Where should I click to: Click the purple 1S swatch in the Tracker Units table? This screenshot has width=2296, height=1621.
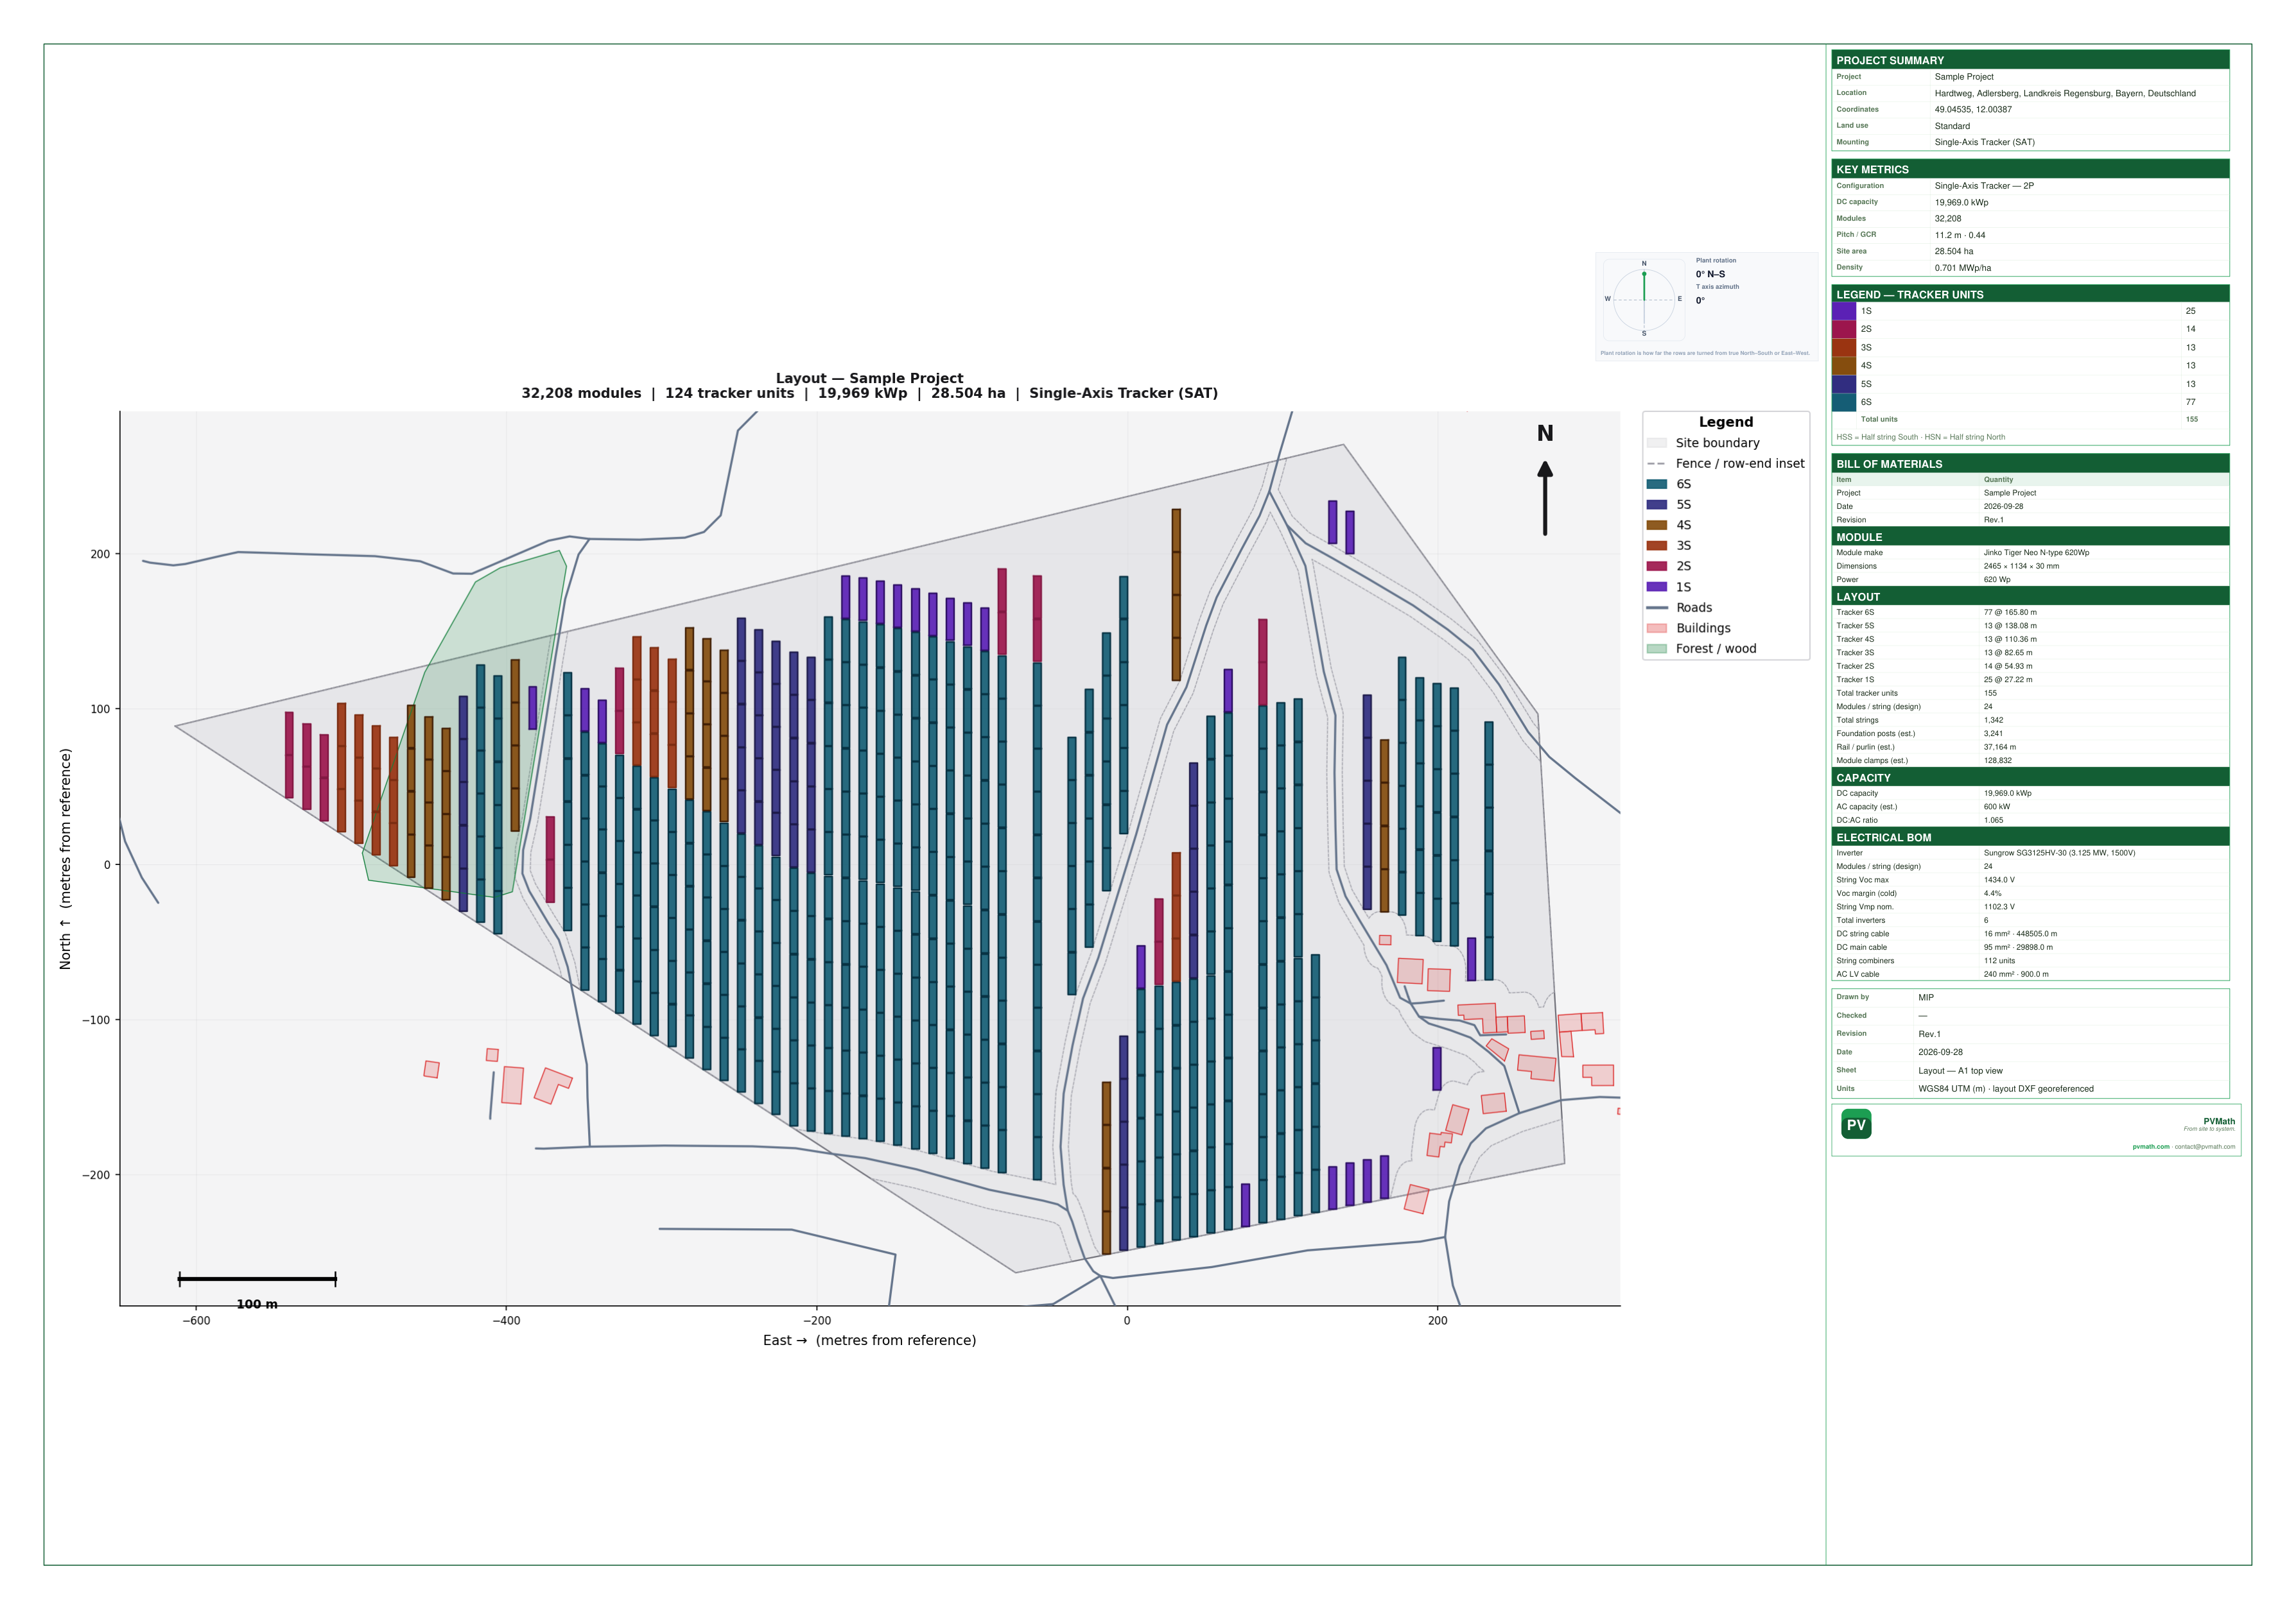(1844, 311)
